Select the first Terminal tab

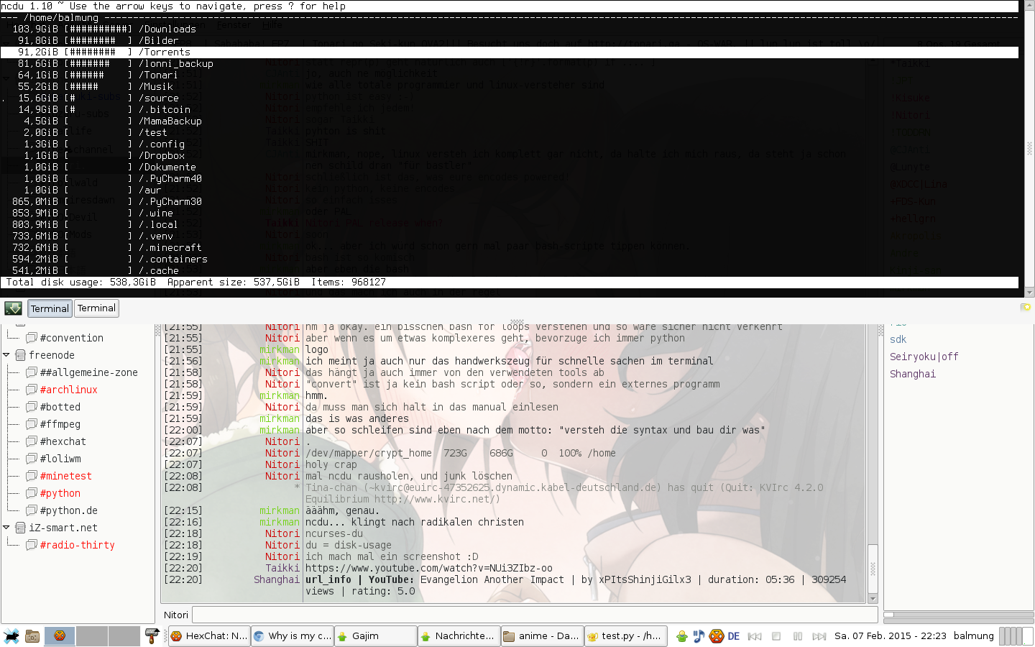pyautogui.click(x=50, y=308)
